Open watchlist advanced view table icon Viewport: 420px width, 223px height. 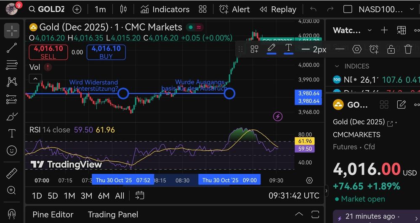(401, 30)
